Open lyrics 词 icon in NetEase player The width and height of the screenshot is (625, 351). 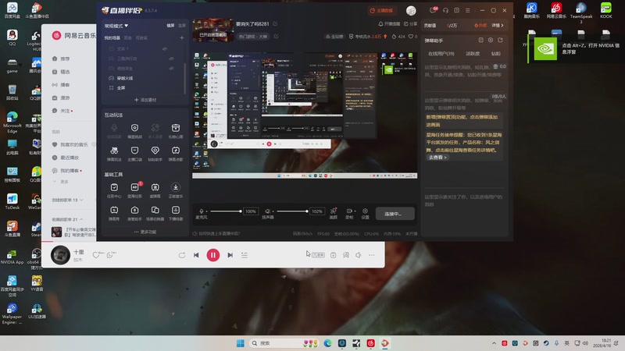point(345,255)
